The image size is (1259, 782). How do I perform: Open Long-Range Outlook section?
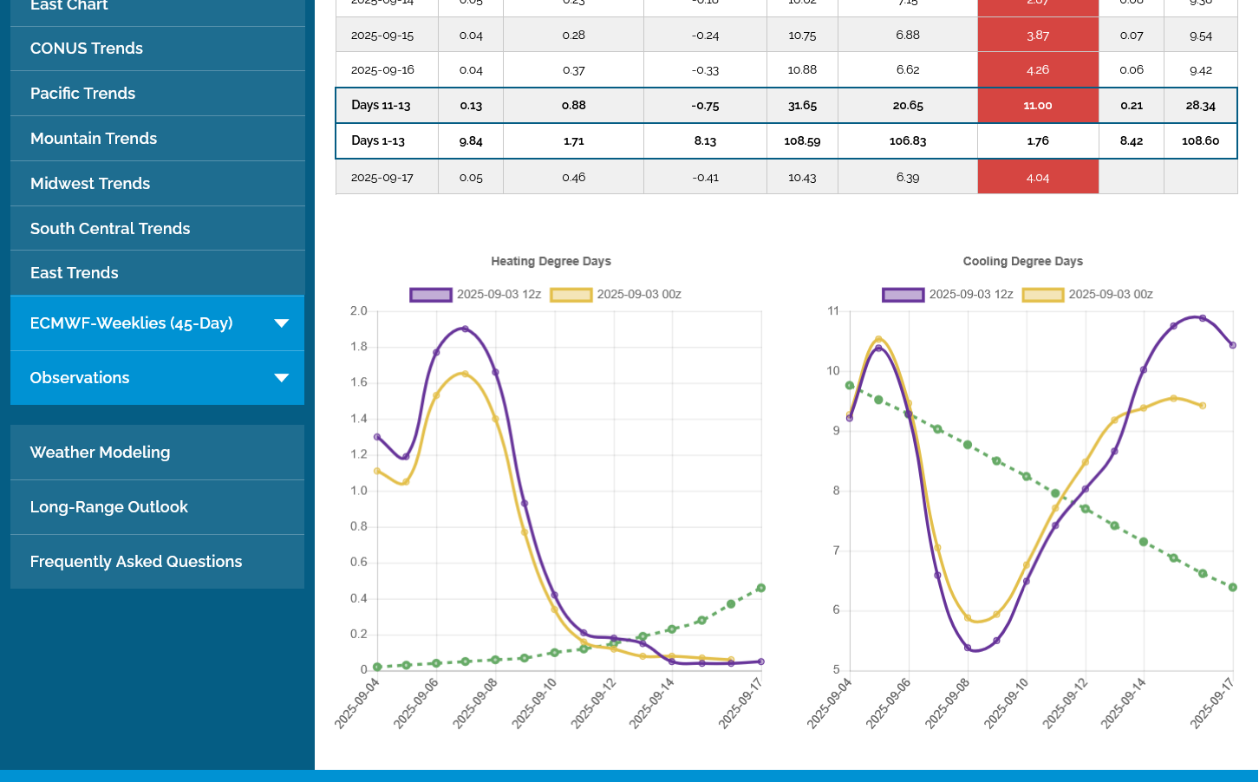108,507
